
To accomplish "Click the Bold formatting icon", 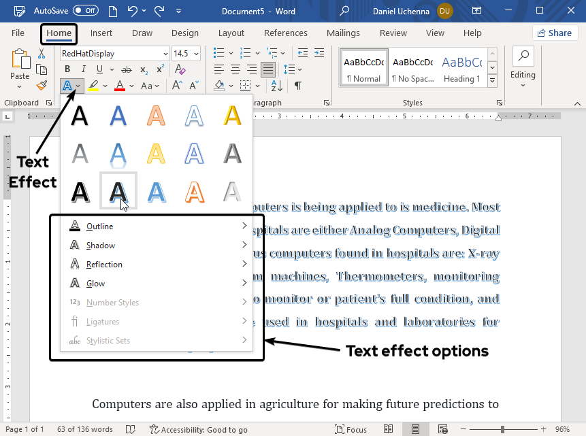I will 67,69.
